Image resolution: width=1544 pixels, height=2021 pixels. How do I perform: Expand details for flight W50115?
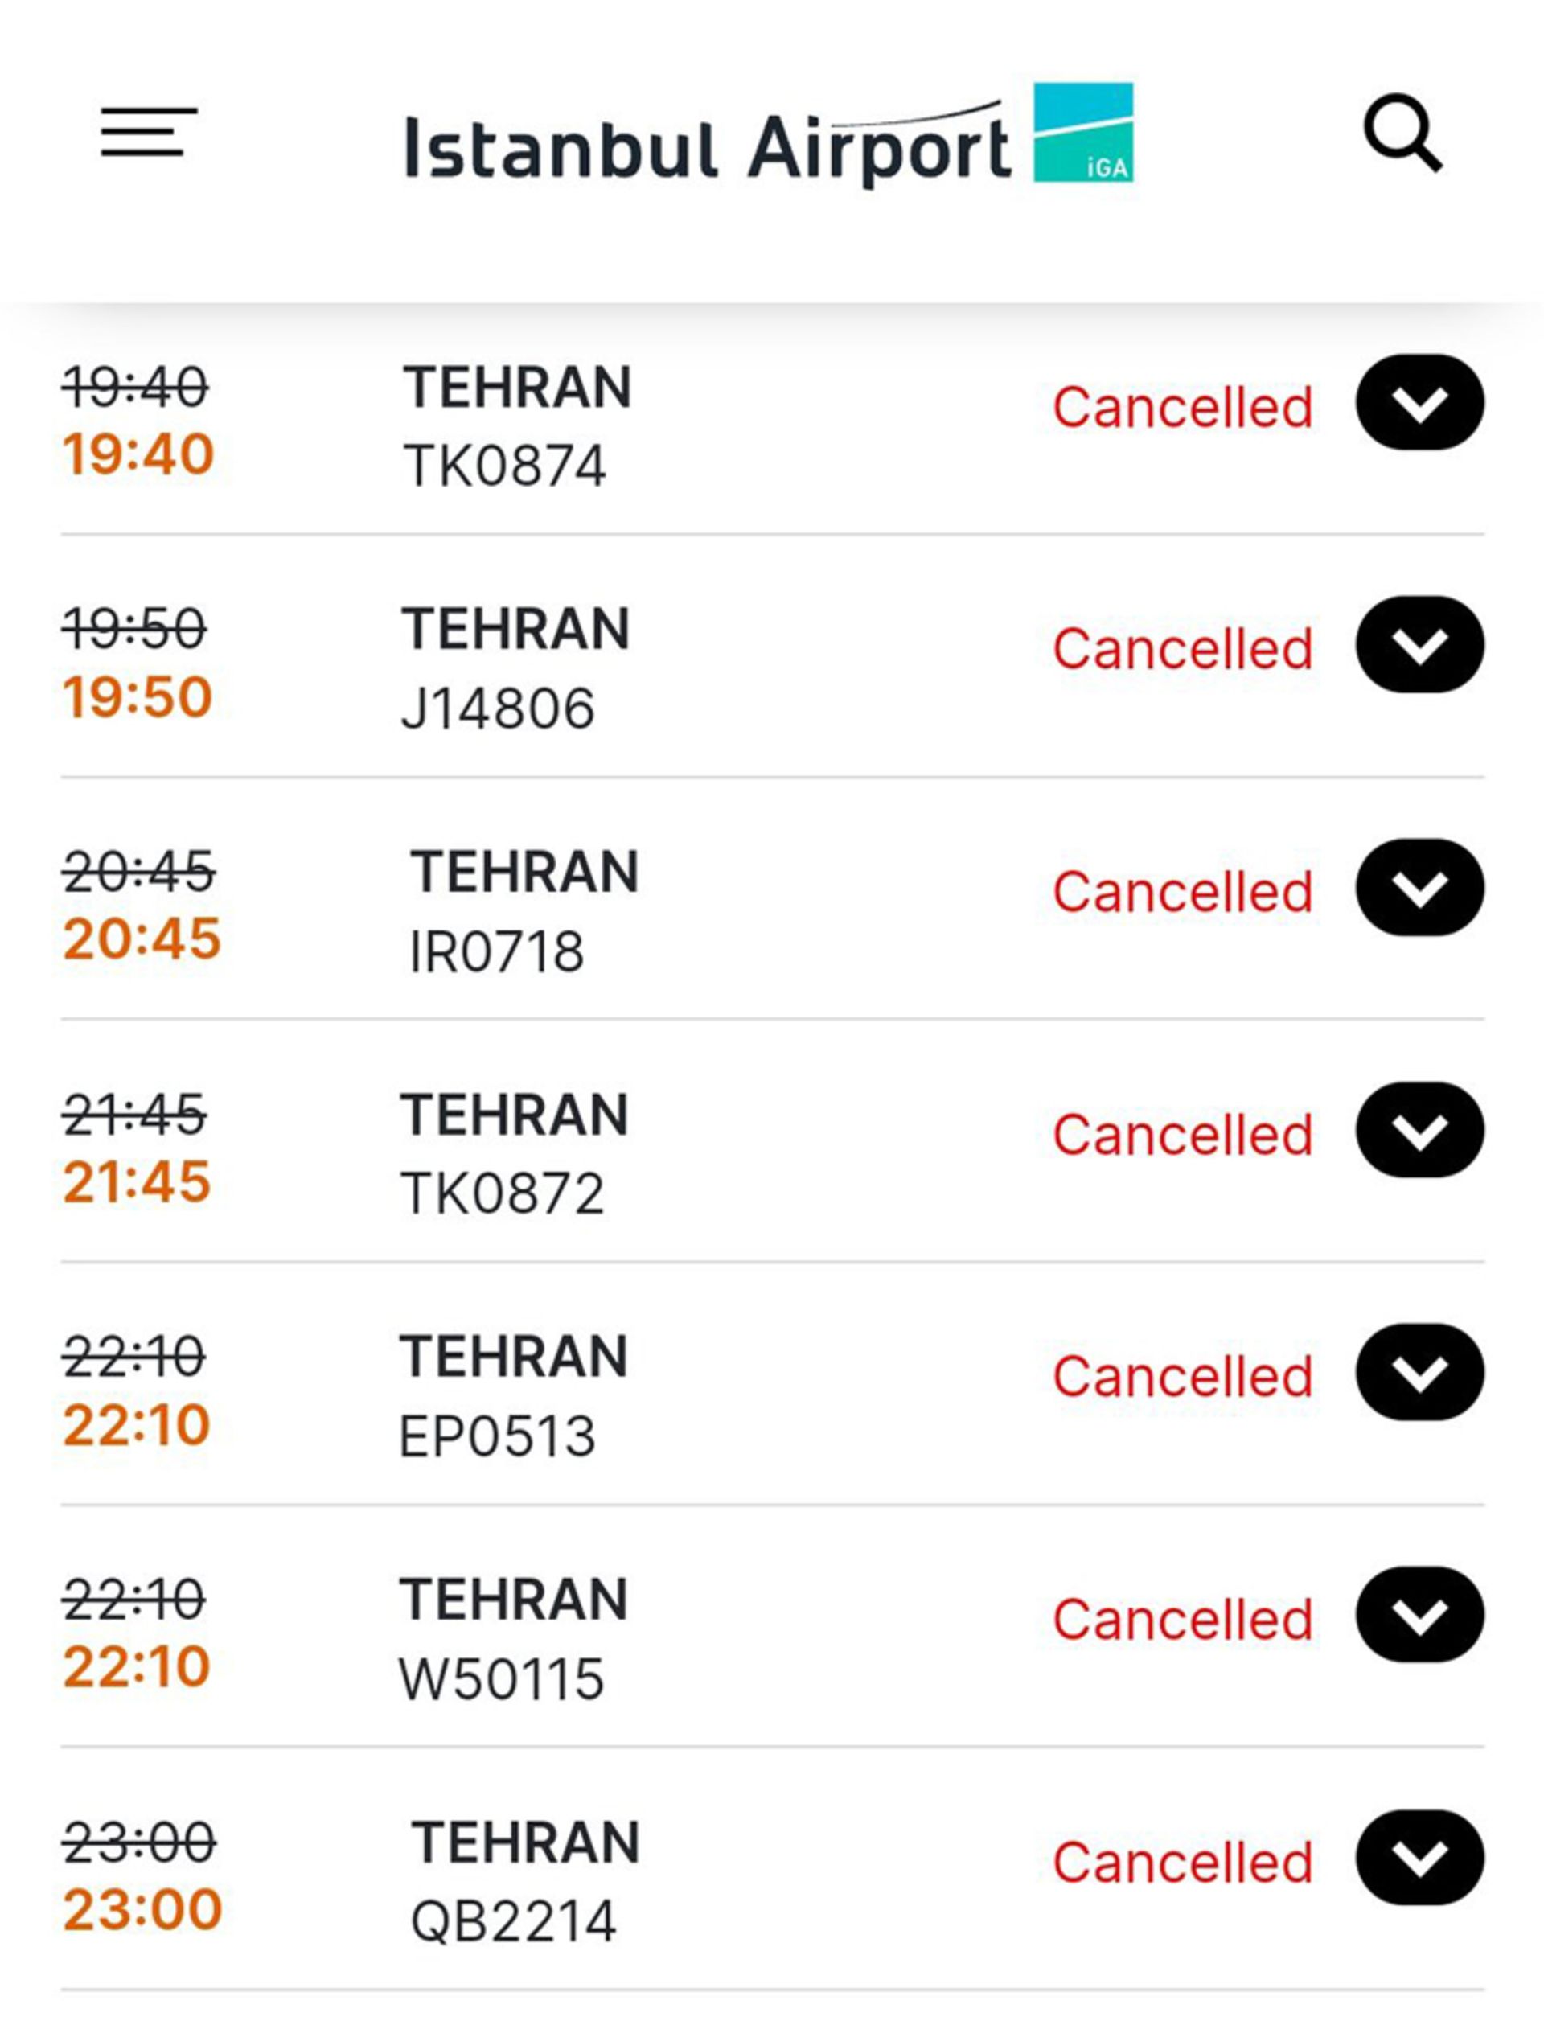(1419, 1615)
